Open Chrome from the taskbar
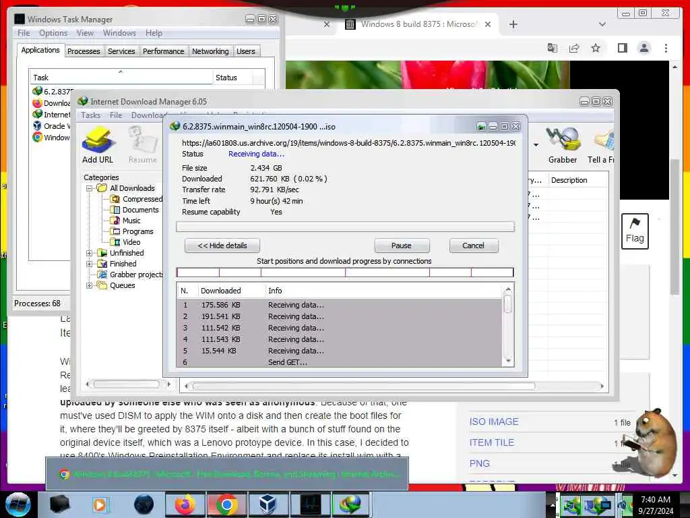Image resolution: width=690 pixels, height=518 pixels. click(226, 505)
